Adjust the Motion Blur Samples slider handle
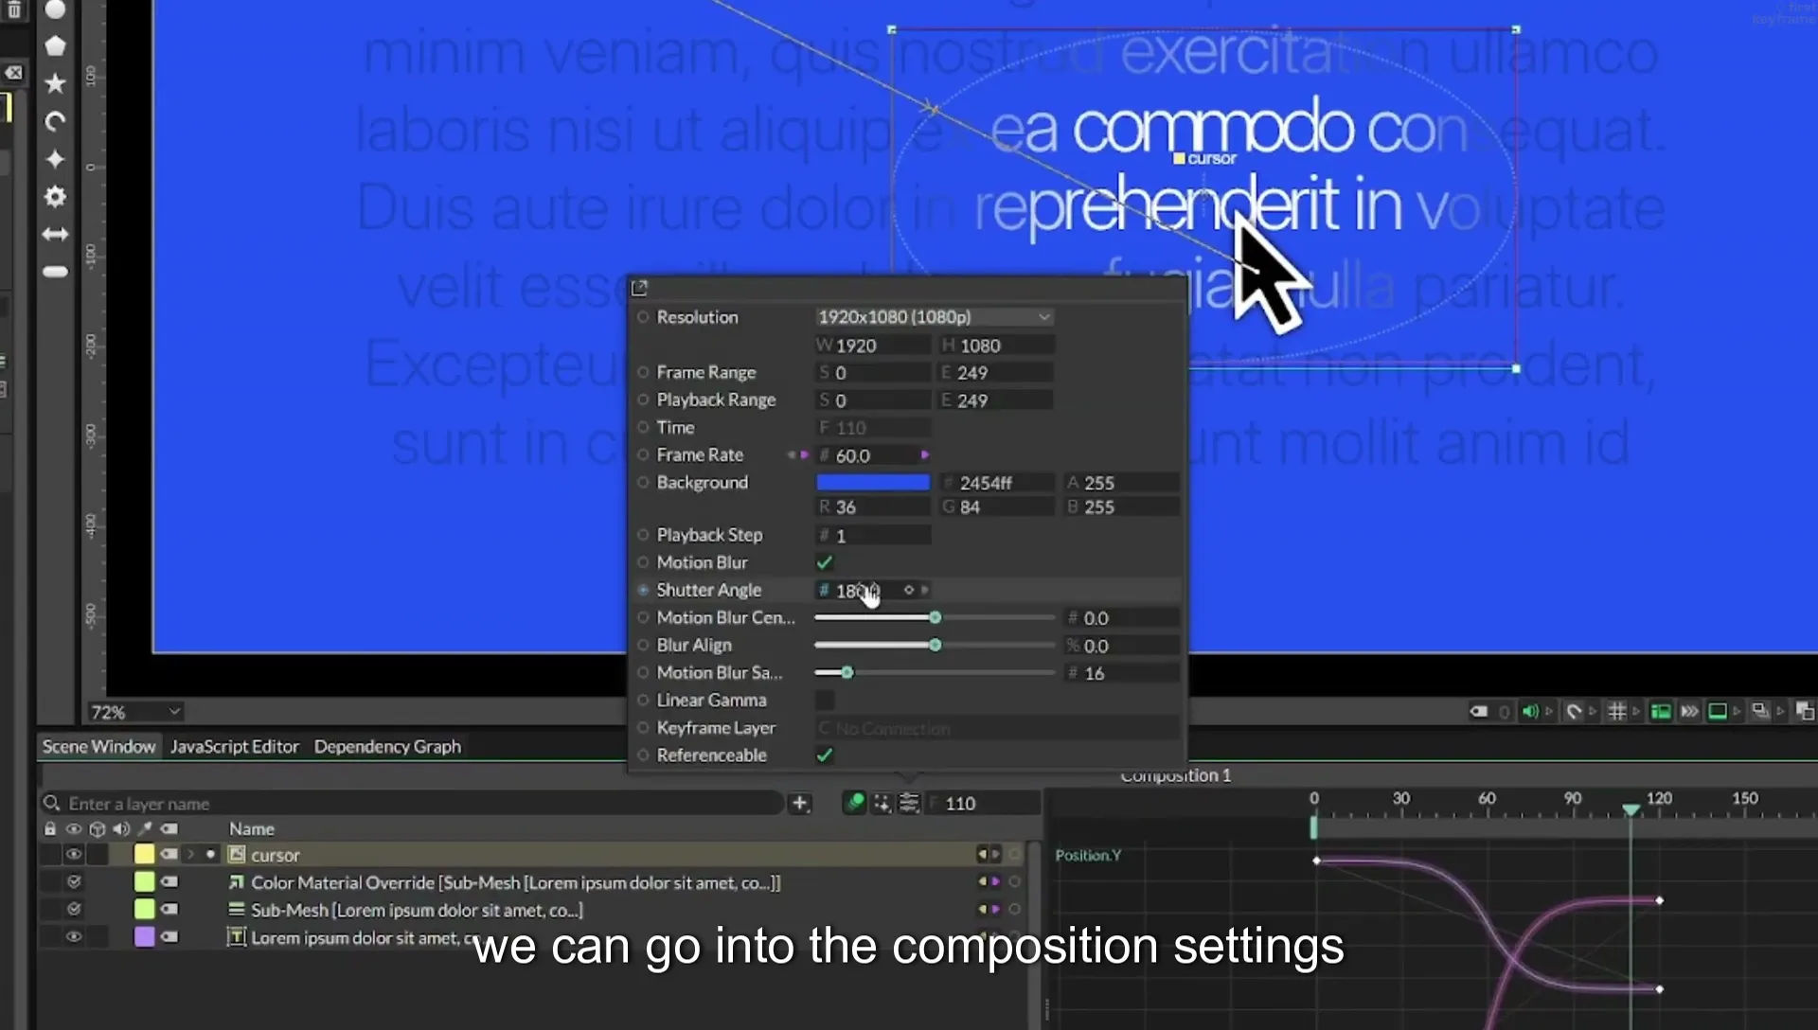This screenshot has height=1030, width=1818. [847, 672]
